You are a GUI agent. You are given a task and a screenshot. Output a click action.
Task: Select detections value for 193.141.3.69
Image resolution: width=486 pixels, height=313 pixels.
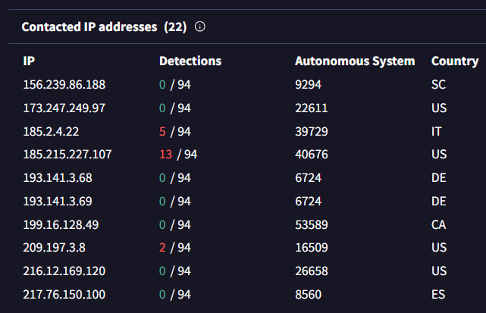[175, 202]
